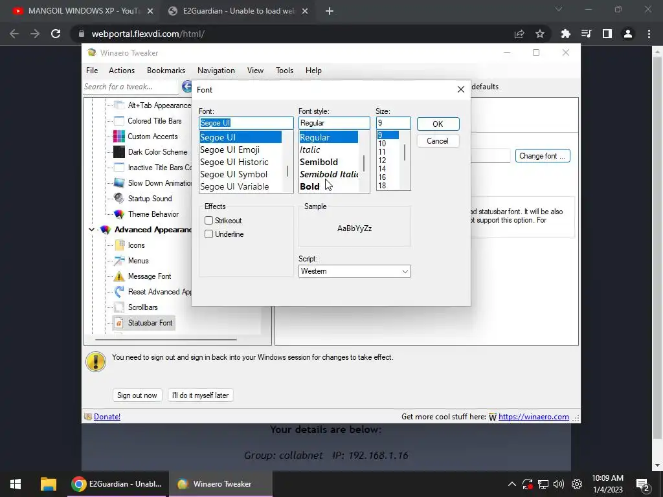The height and width of the screenshot is (497, 663).
Task: Open the notification center icon
Action: [x=642, y=485]
